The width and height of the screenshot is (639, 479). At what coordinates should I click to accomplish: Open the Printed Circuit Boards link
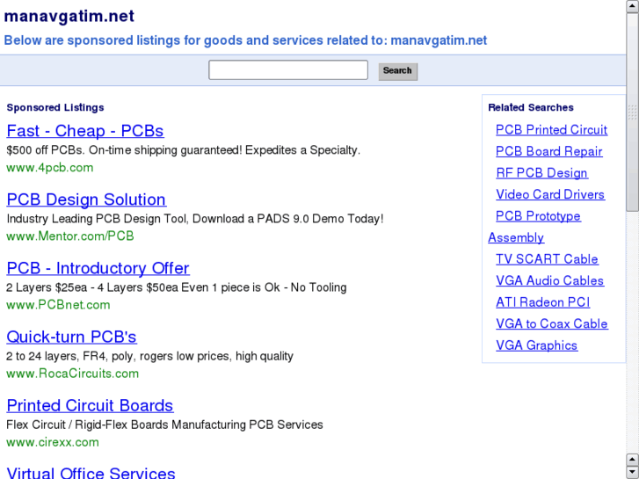[x=90, y=405]
